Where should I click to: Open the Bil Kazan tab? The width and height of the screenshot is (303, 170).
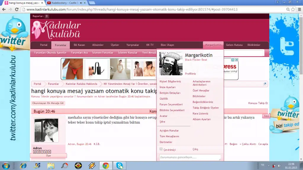[x=79, y=45]
